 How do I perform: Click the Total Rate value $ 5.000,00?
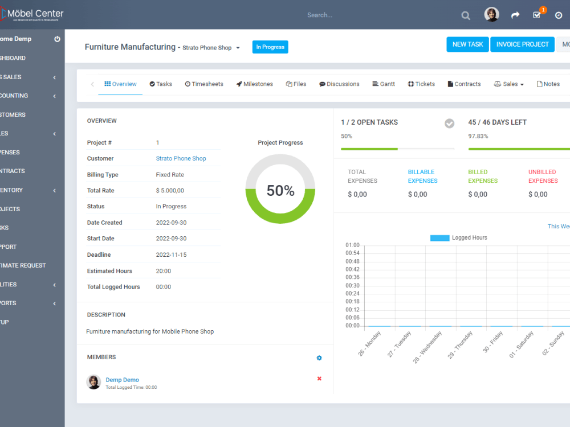(170, 190)
